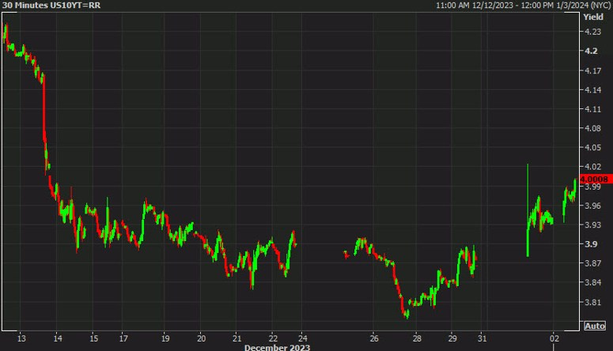Click the 26 date label on time axis
This screenshot has height=351, width=613.
(374, 338)
